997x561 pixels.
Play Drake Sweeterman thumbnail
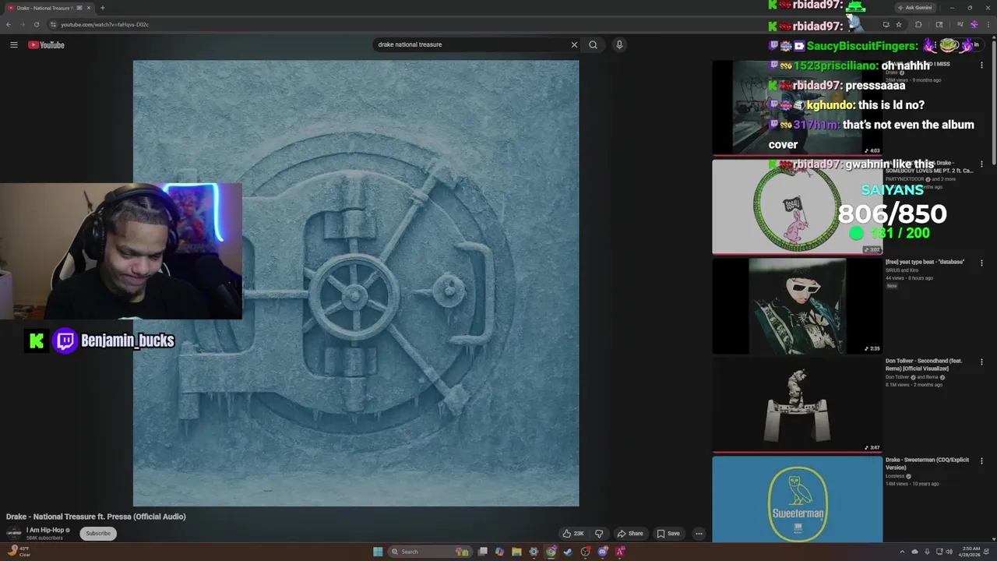[x=797, y=499]
